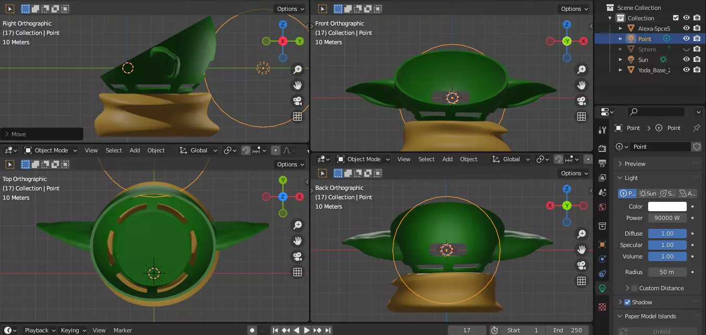Click light Color white swatch
The width and height of the screenshot is (706, 335).
[667, 207]
